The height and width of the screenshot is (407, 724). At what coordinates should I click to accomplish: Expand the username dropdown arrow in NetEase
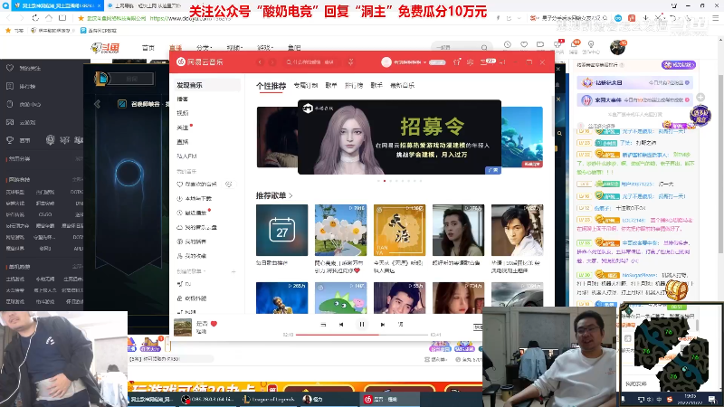pos(424,62)
